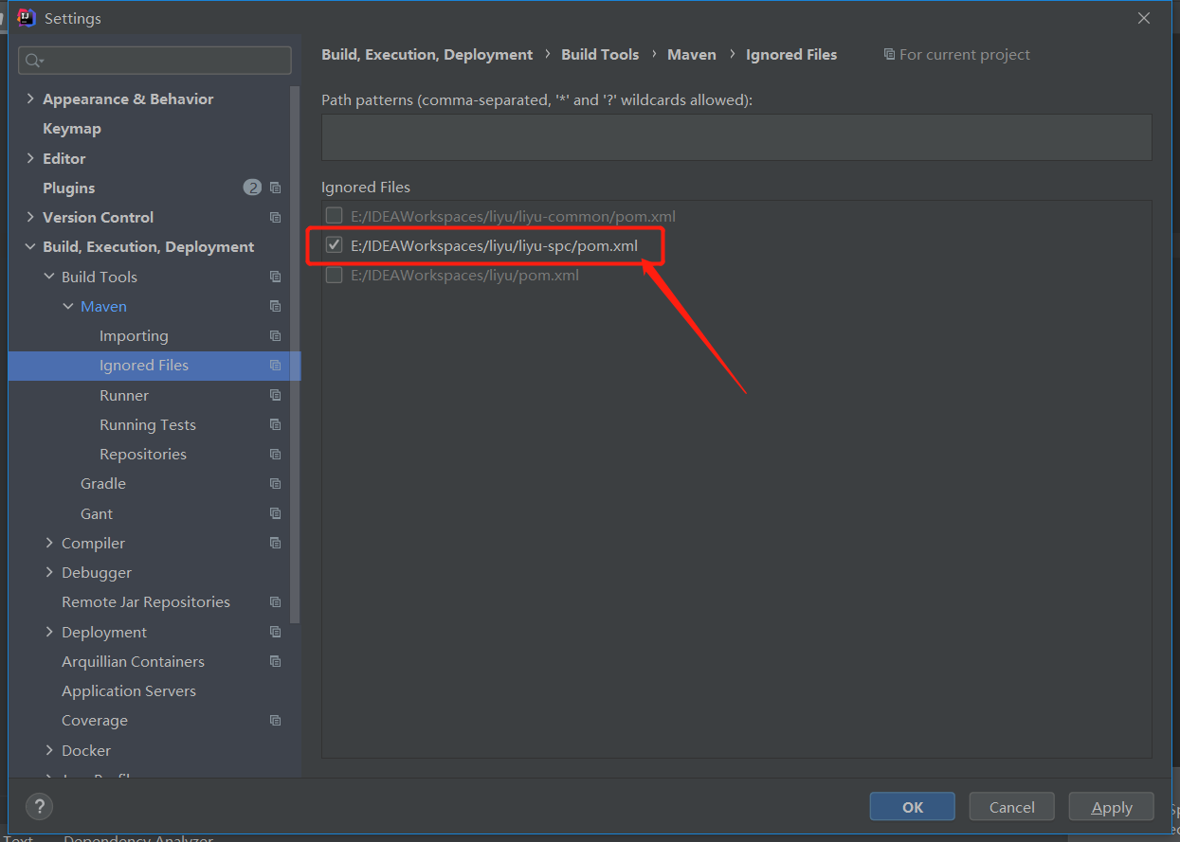Screen dimensions: 1180x842
Task: Expand the Compiler node
Action: tap(49, 543)
